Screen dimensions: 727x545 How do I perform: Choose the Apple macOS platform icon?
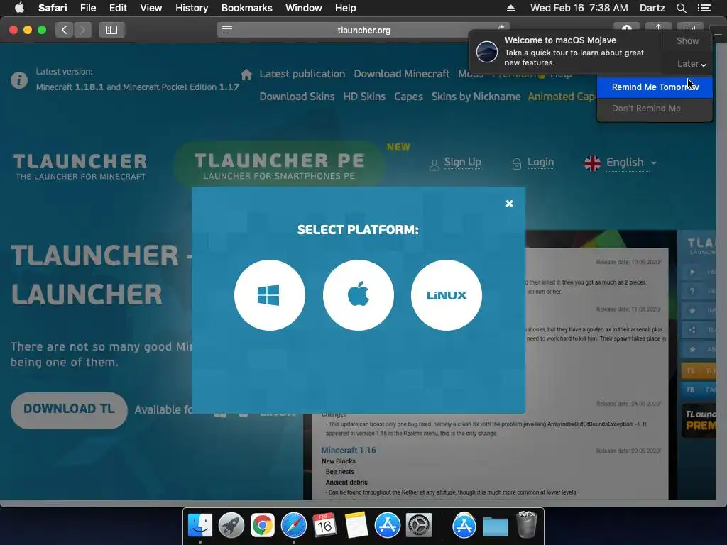point(358,295)
